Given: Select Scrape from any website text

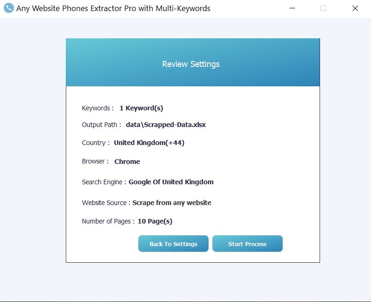Looking at the screenshot, I should point(172,203).
